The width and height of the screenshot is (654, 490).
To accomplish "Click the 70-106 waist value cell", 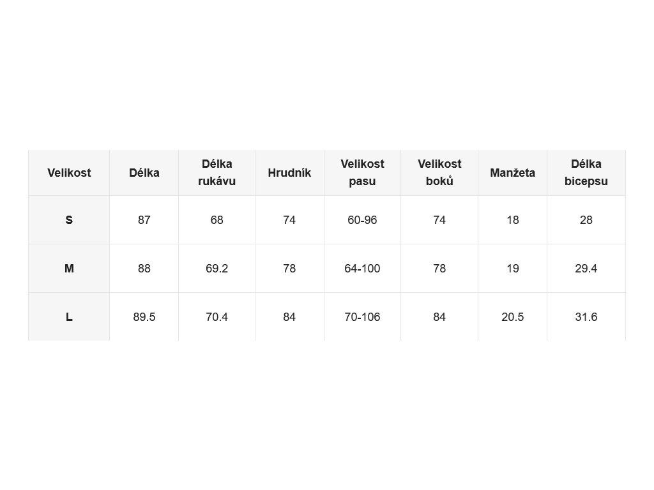I will (363, 316).
